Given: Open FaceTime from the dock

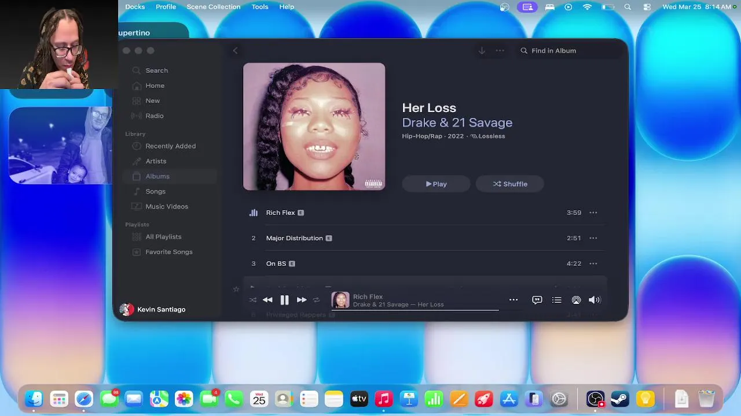Looking at the screenshot, I should [x=209, y=399].
